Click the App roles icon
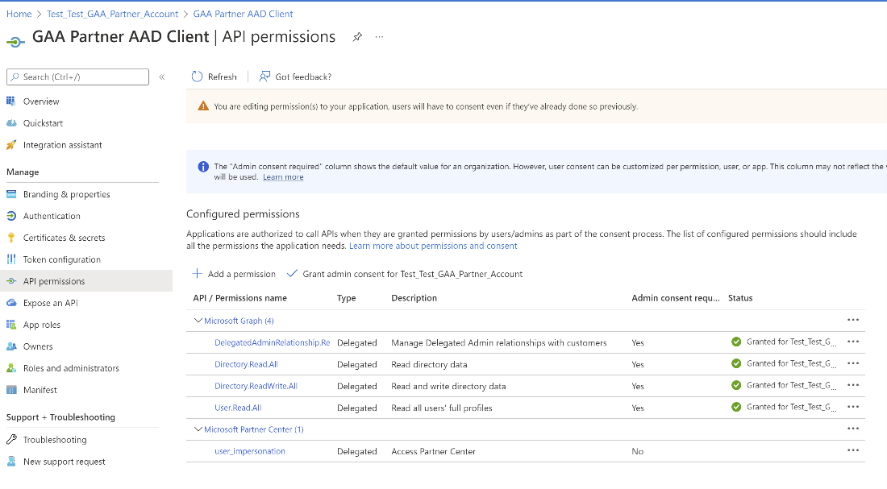The height and width of the screenshot is (489, 887). click(11, 325)
